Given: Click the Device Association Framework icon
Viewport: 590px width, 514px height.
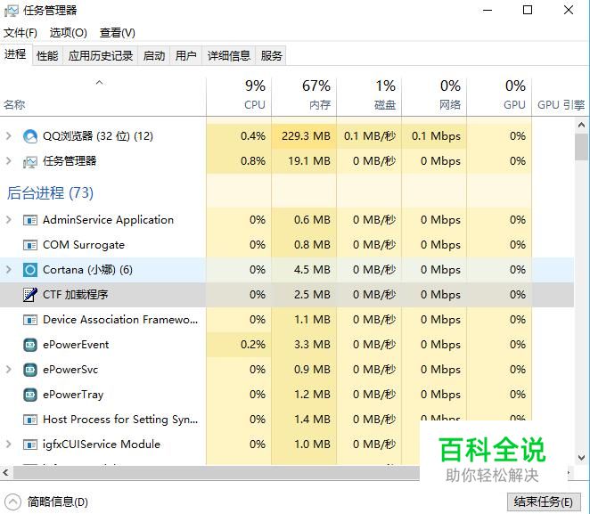Looking at the screenshot, I should 30,320.
